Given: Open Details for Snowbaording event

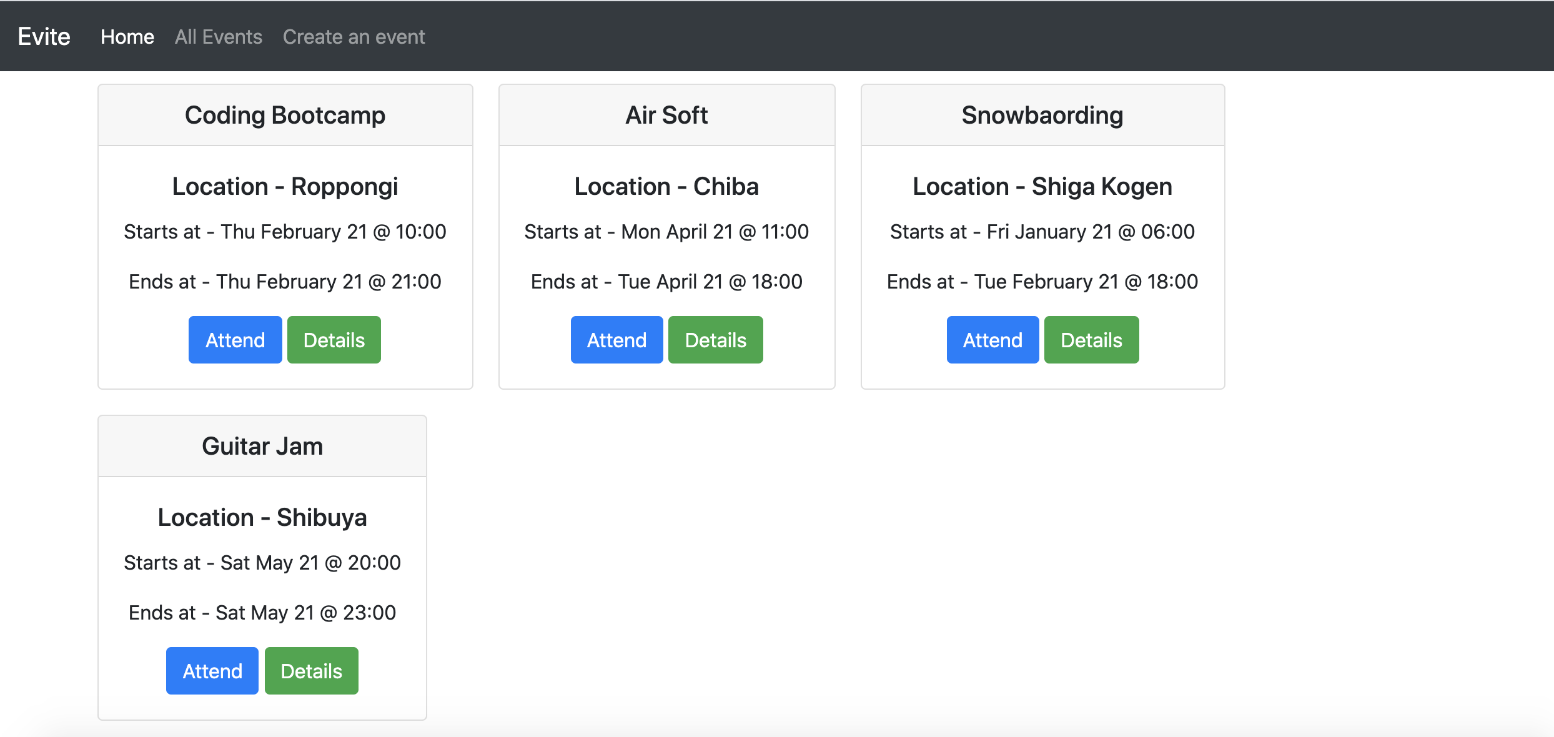Looking at the screenshot, I should [x=1091, y=340].
